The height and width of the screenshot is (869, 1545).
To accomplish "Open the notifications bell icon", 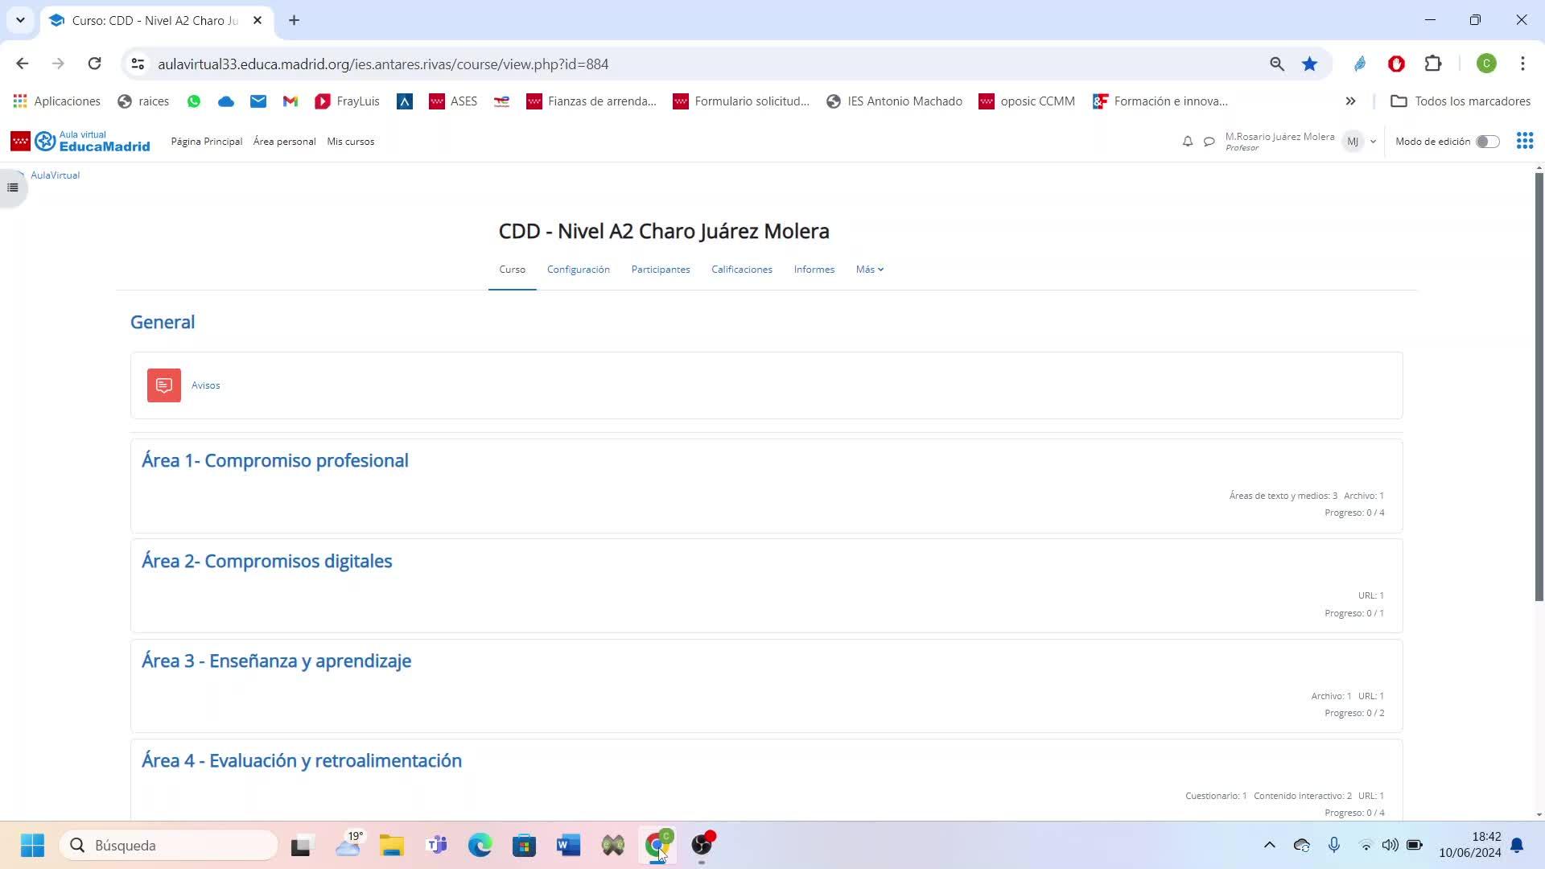I will 1188,142.
